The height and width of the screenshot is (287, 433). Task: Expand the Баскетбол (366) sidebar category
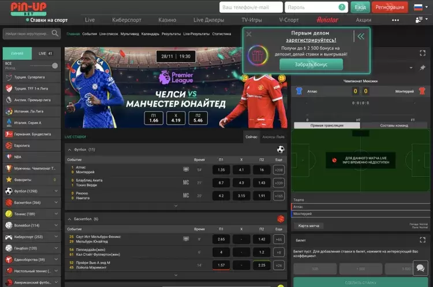click(55, 203)
